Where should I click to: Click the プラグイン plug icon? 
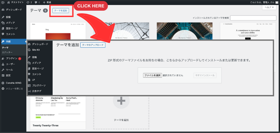3,58
